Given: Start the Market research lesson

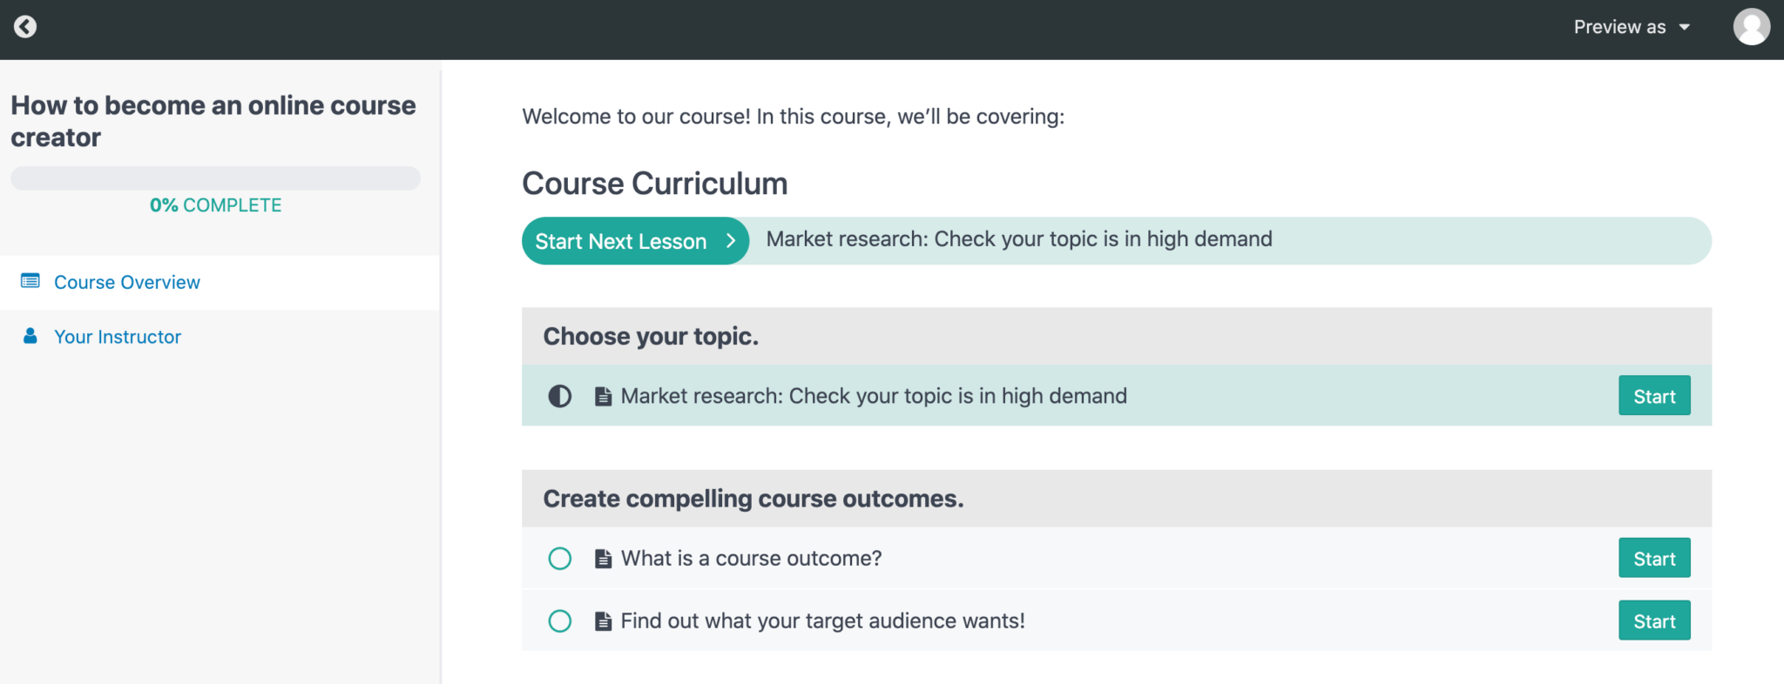Looking at the screenshot, I should tap(1654, 396).
